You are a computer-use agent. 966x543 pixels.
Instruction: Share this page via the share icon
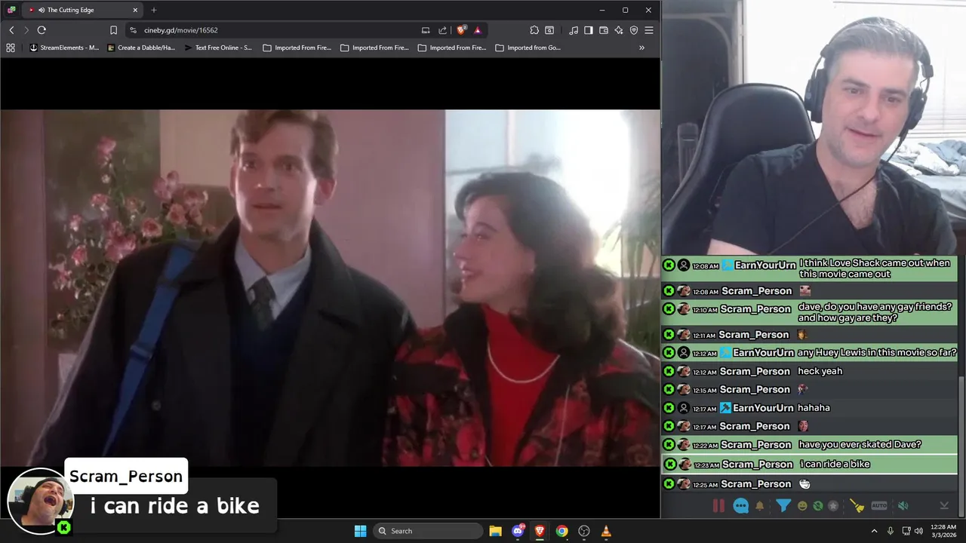pos(443,30)
